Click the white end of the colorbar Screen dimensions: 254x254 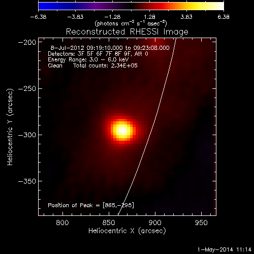pos(219,6)
